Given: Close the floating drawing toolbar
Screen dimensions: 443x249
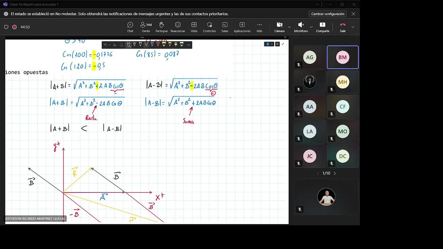Looking at the screenshot, I should pos(189,45).
